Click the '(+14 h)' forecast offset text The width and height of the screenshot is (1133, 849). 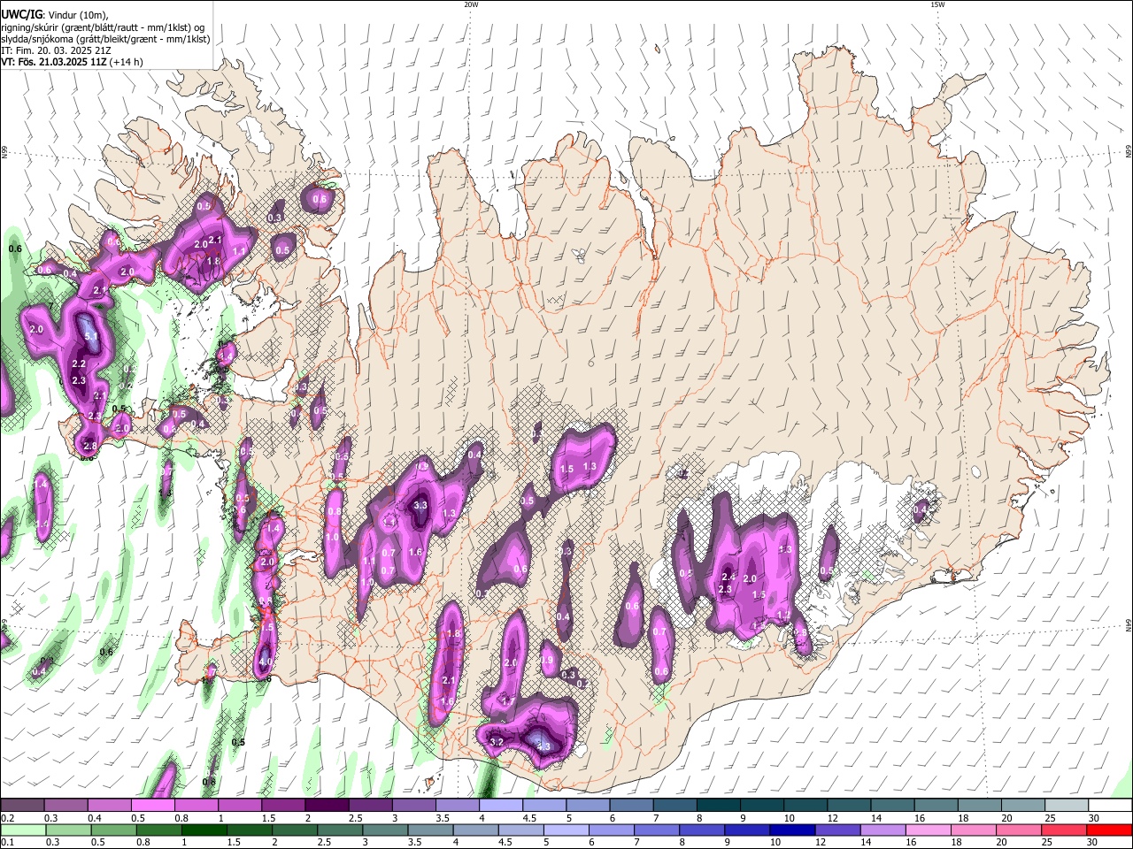click(x=127, y=62)
